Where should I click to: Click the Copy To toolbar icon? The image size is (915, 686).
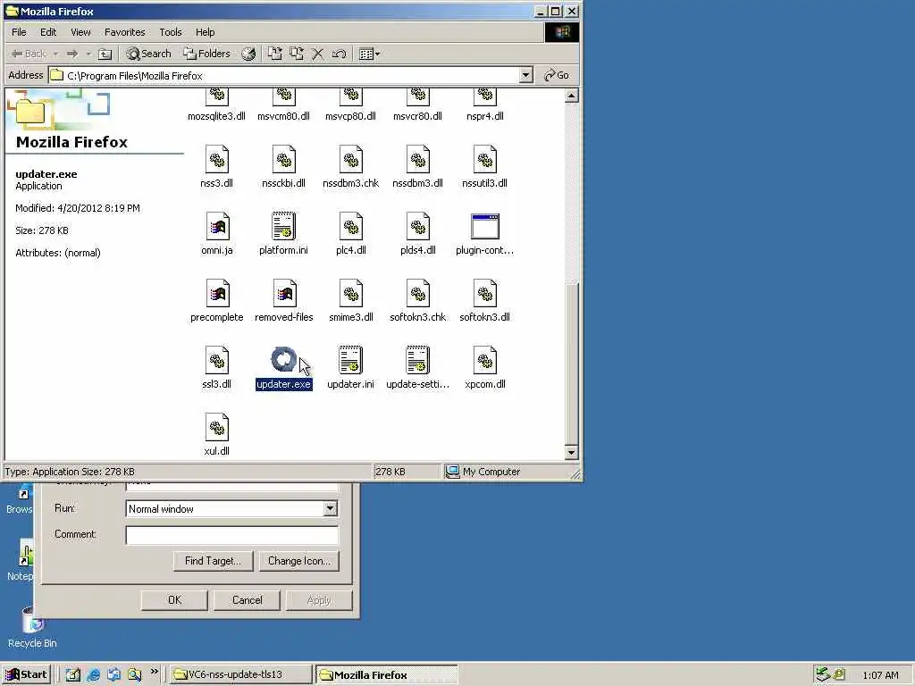point(297,54)
